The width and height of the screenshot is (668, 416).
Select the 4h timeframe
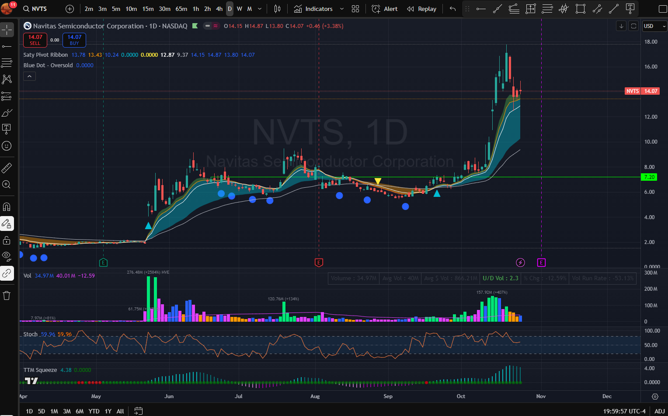click(219, 9)
